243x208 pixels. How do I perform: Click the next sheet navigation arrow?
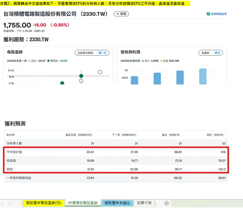(x=10, y=203)
